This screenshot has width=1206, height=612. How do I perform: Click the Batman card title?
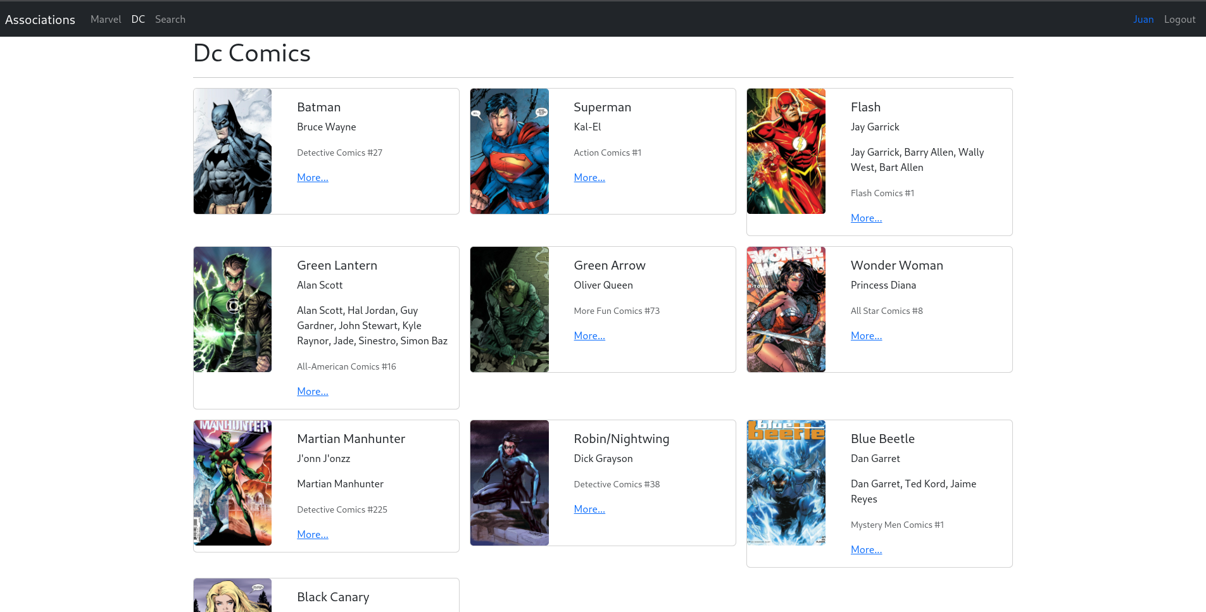pos(319,107)
